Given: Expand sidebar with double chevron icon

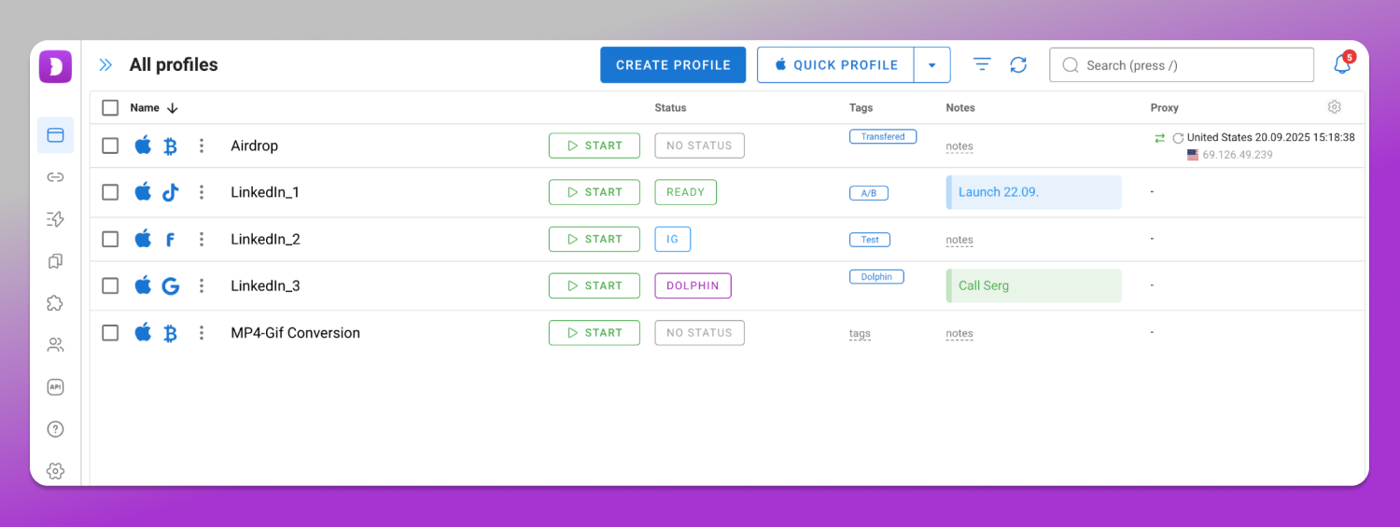Looking at the screenshot, I should coord(105,64).
